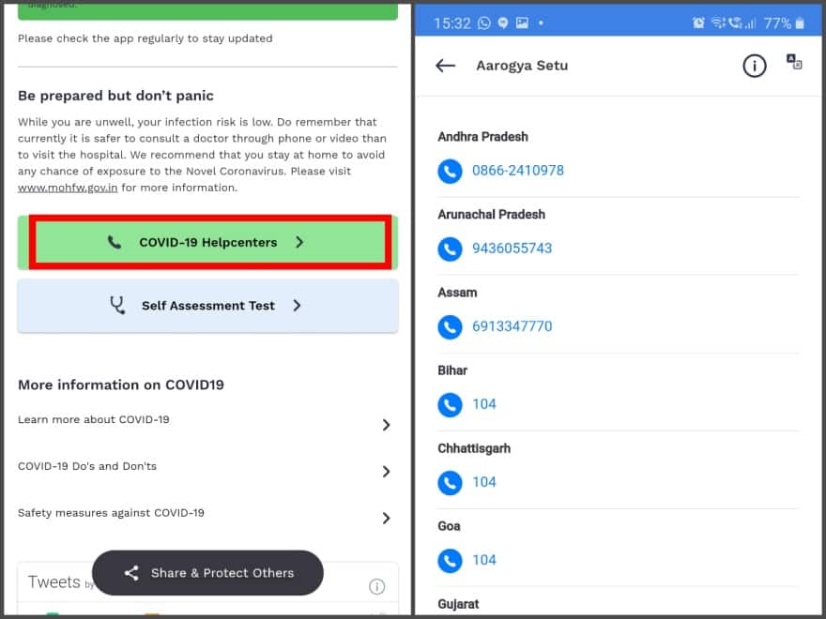
Task: Expand Learn more about COVID-19 chevron
Action: [x=386, y=425]
